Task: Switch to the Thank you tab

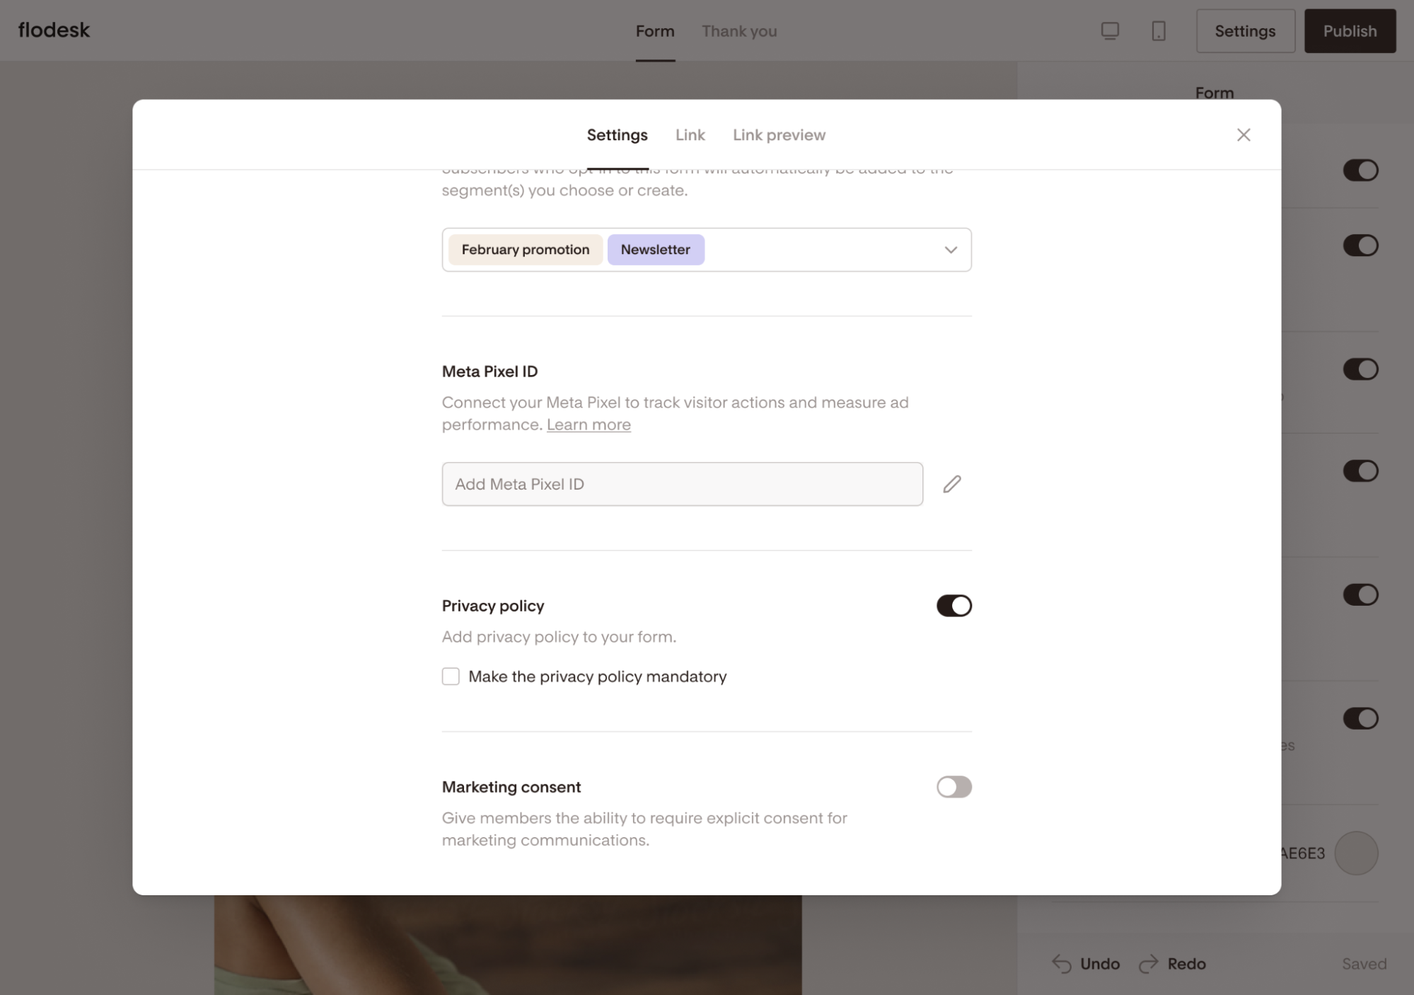Action: tap(738, 31)
